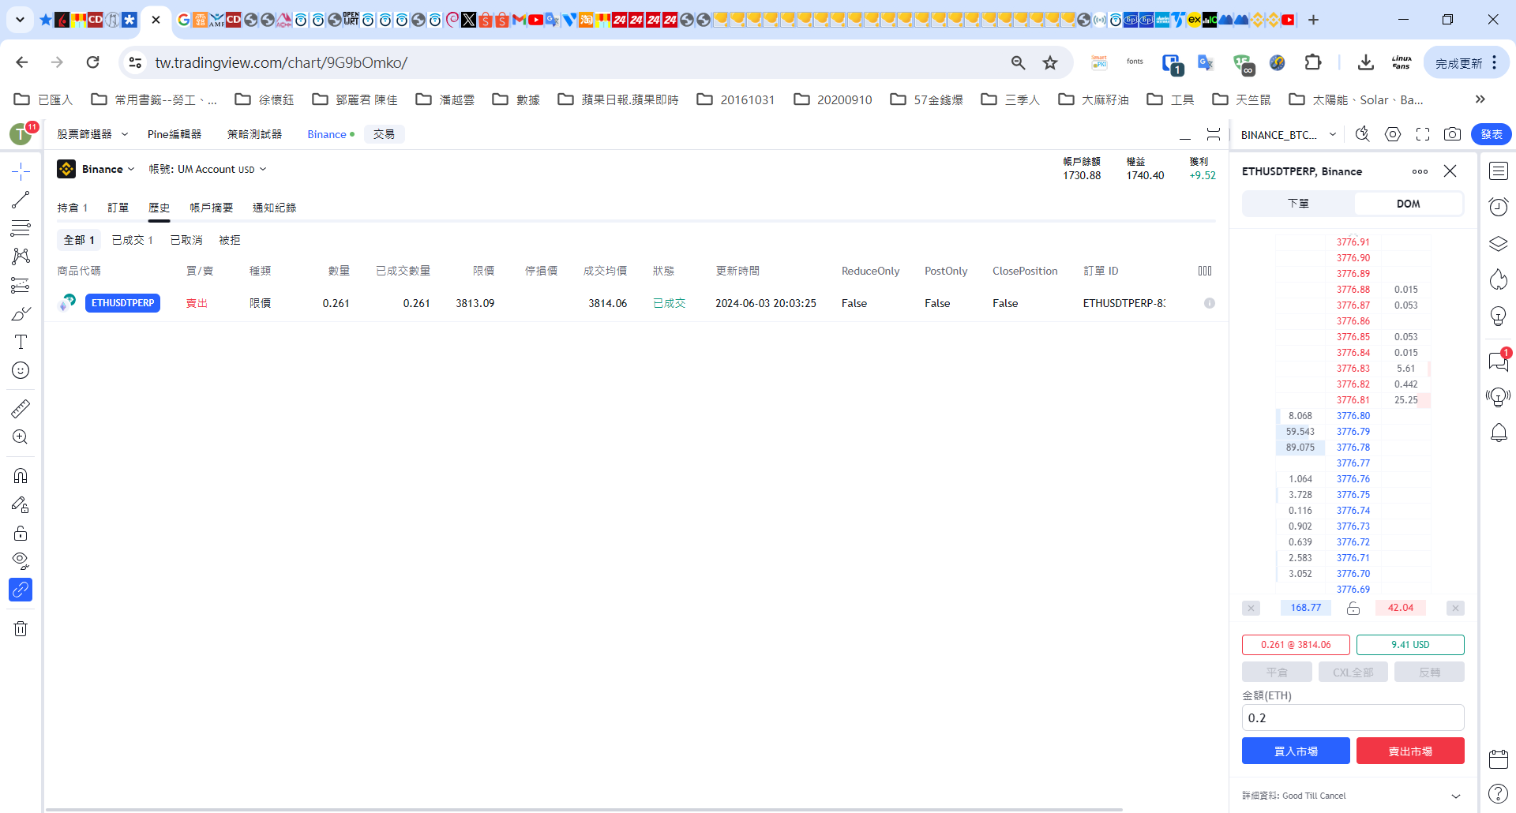Toggle lock all drawings
The width and height of the screenshot is (1516, 813).
[21, 533]
